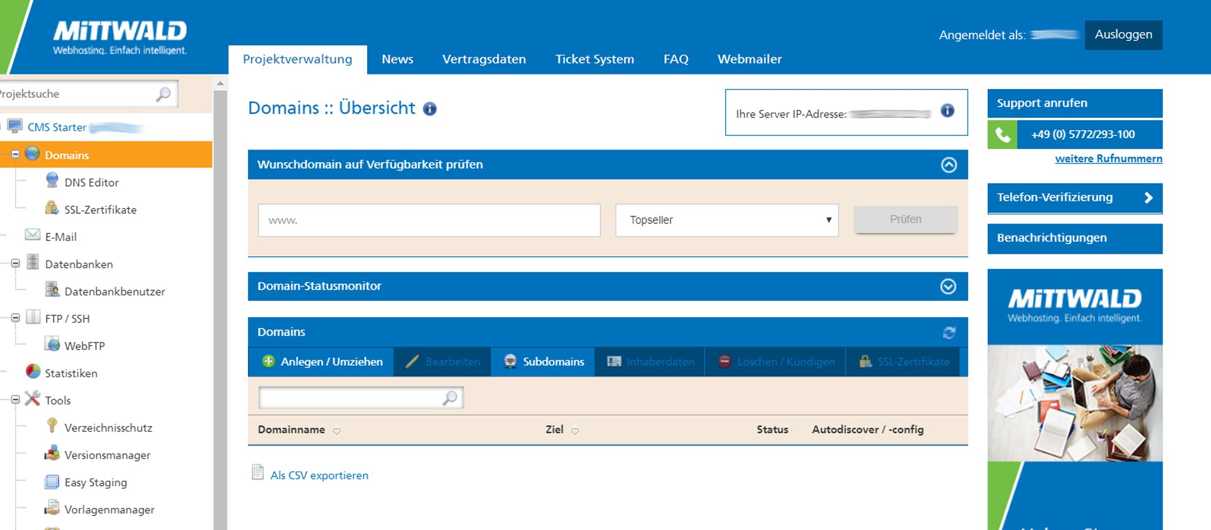Screen dimensions: 1211x530
Task: Open Statistiken in sidebar
Action: pyautogui.click(x=71, y=374)
